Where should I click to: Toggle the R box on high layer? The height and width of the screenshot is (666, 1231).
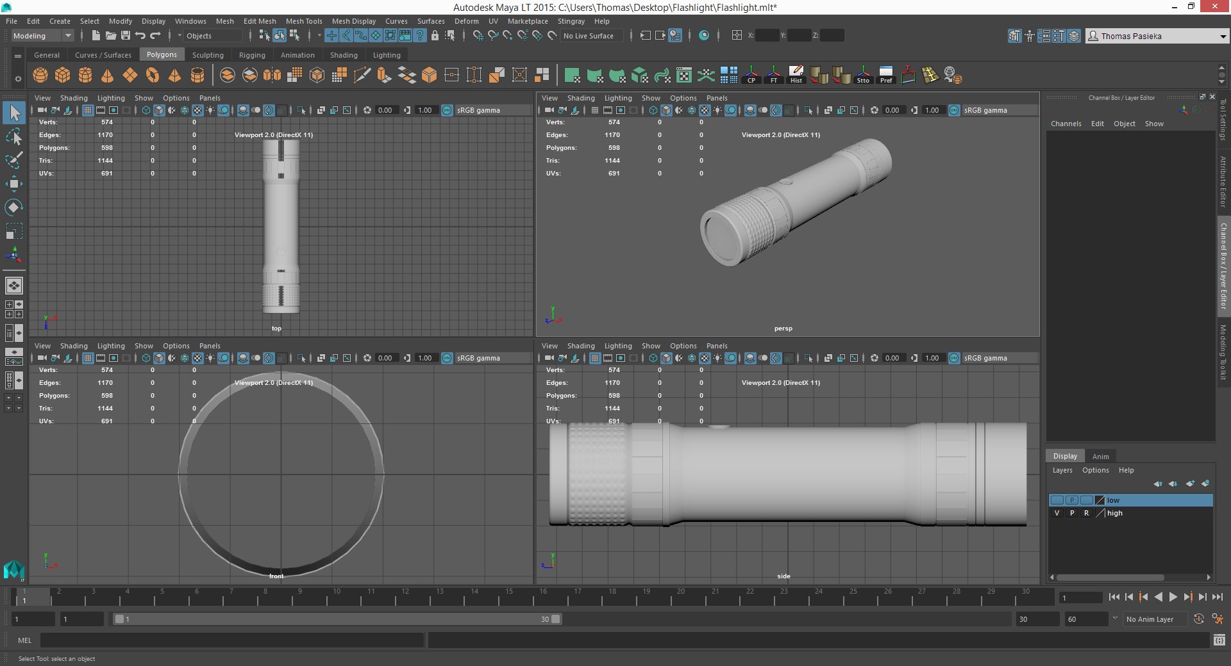(x=1086, y=513)
